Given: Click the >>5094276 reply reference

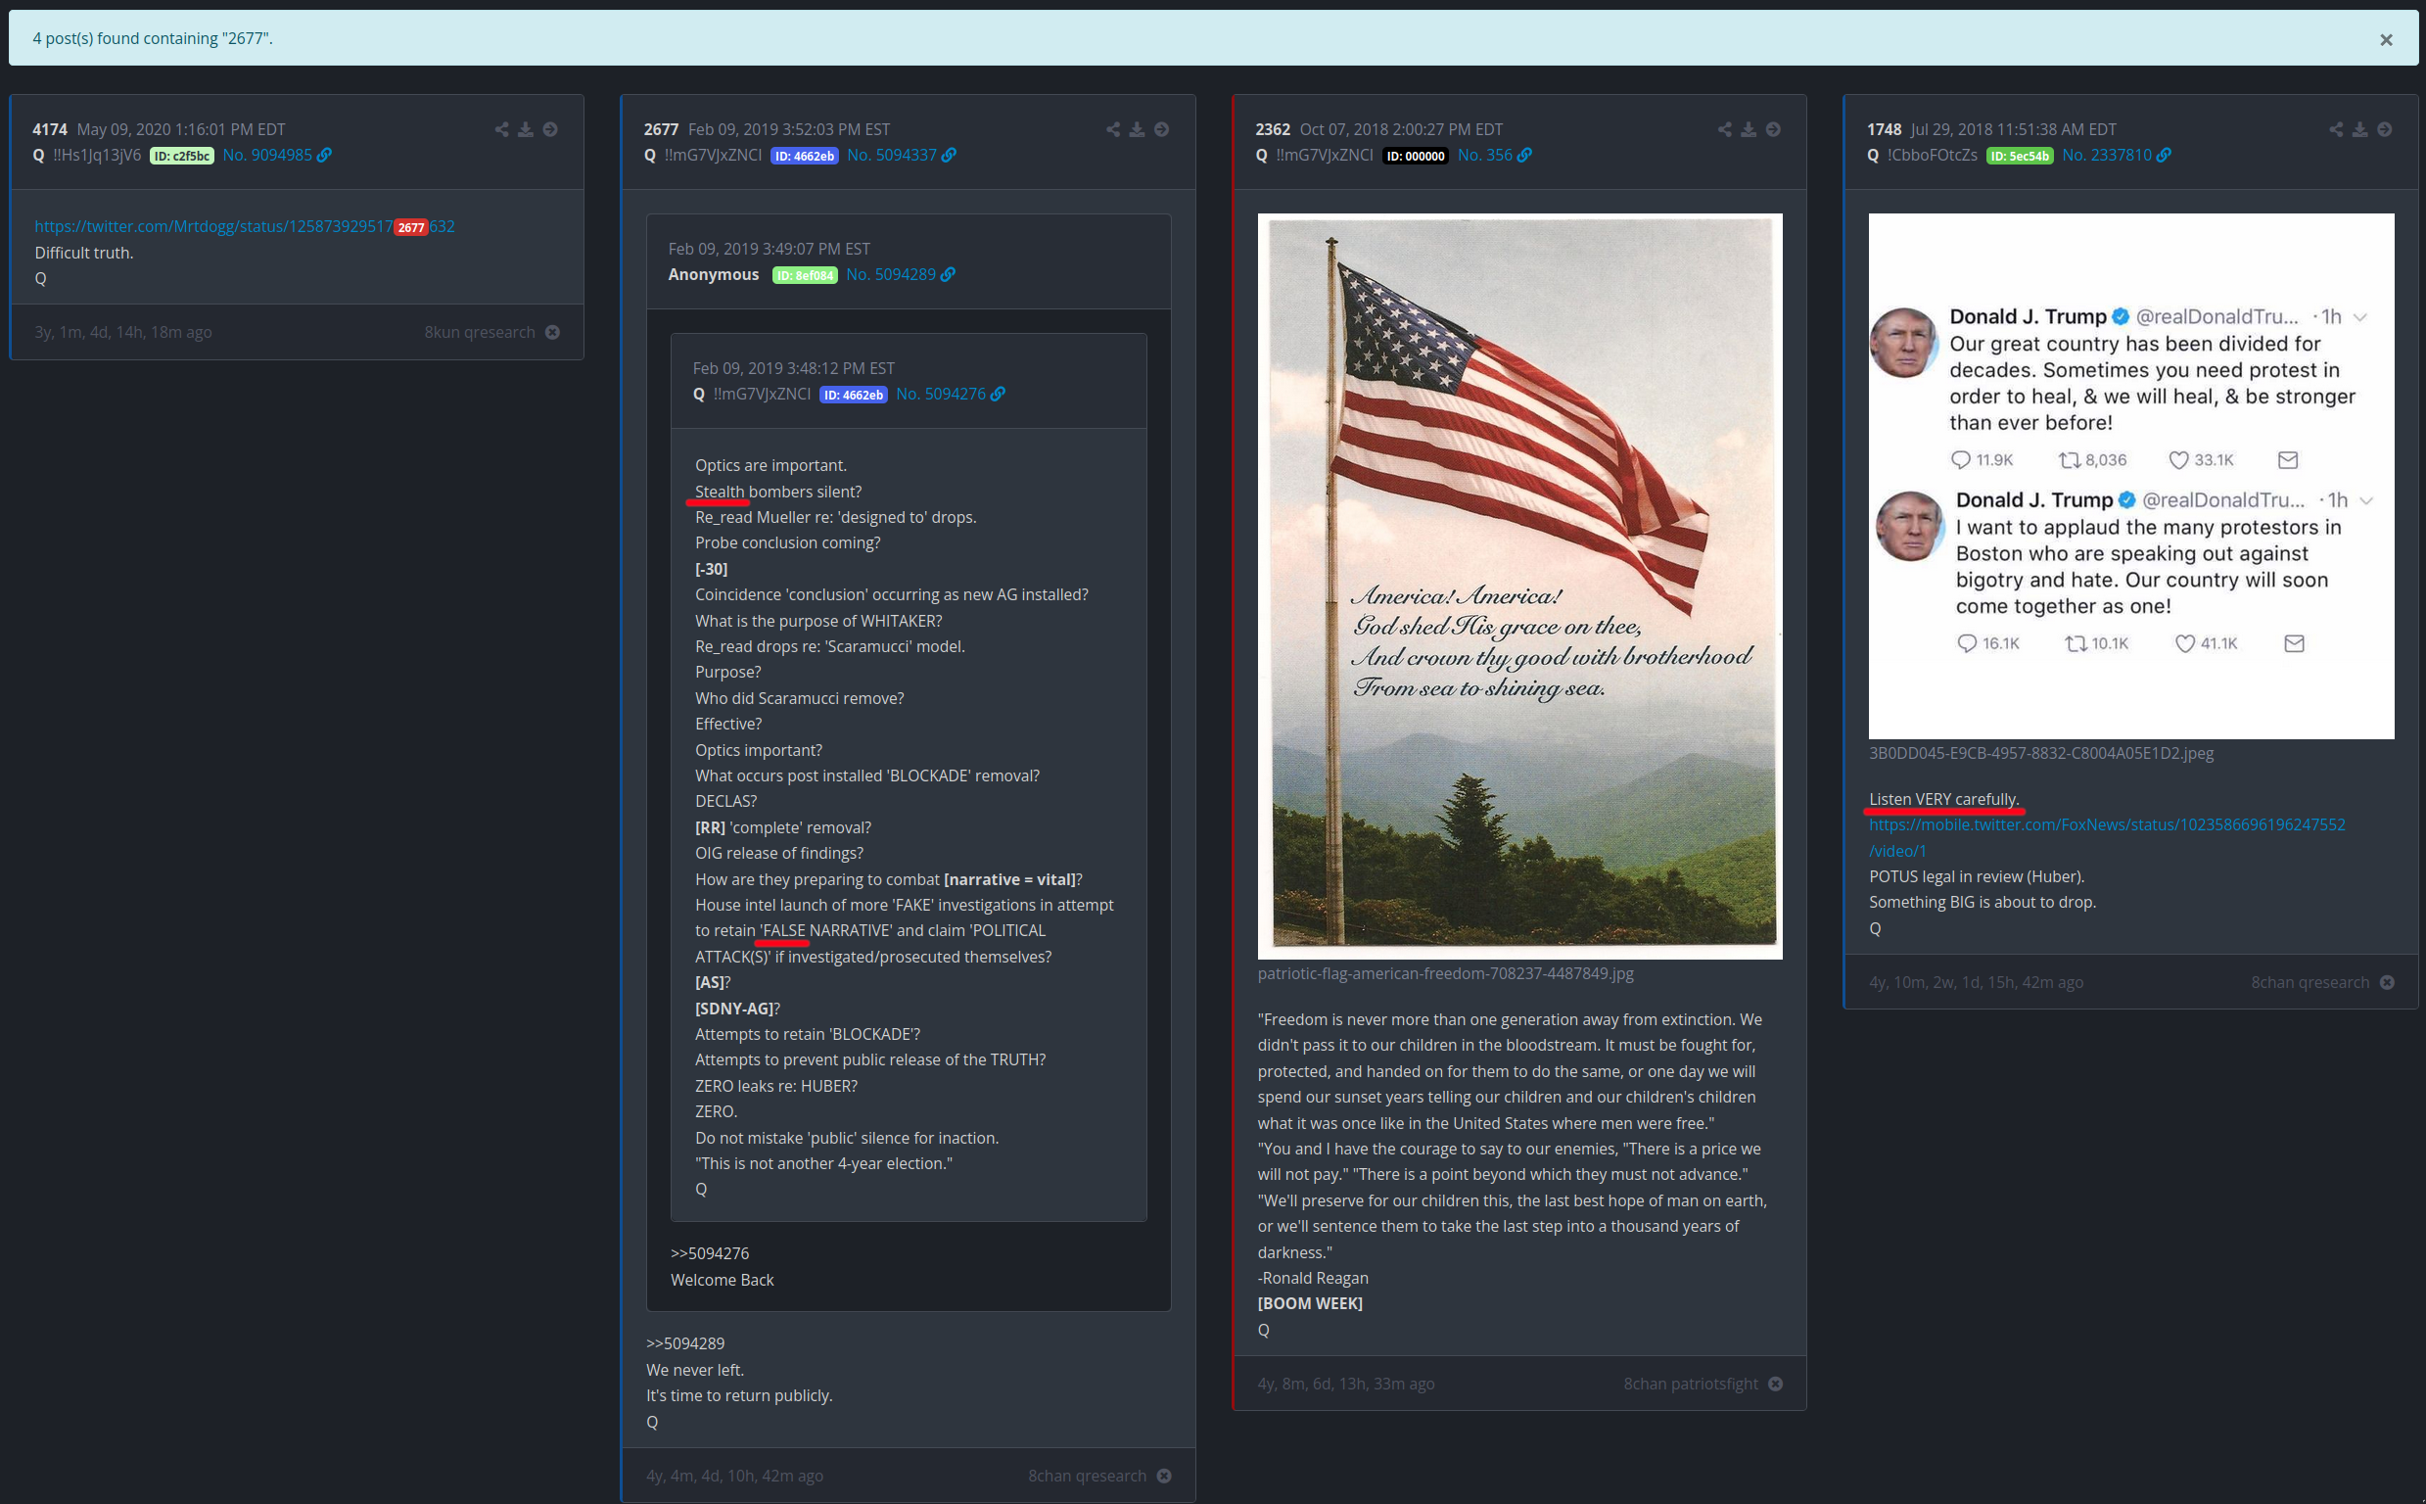Looking at the screenshot, I should point(710,1253).
